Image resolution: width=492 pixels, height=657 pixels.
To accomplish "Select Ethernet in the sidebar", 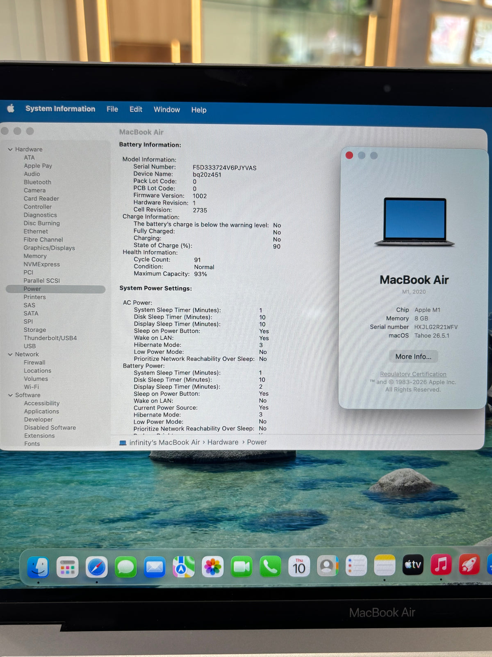I will point(36,232).
